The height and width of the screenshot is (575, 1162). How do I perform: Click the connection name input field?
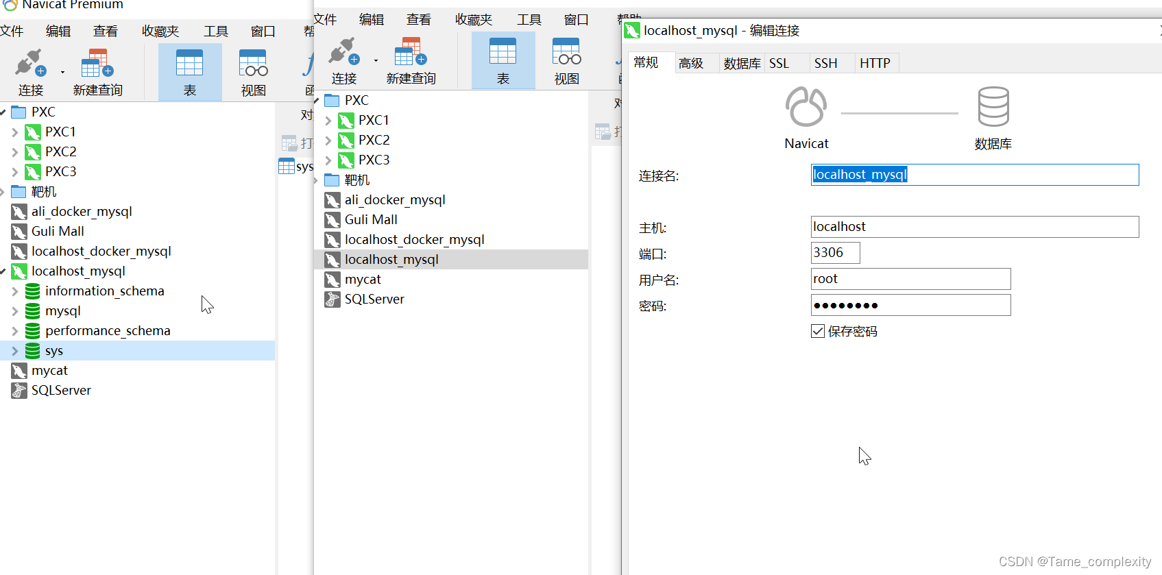(x=975, y=175)
